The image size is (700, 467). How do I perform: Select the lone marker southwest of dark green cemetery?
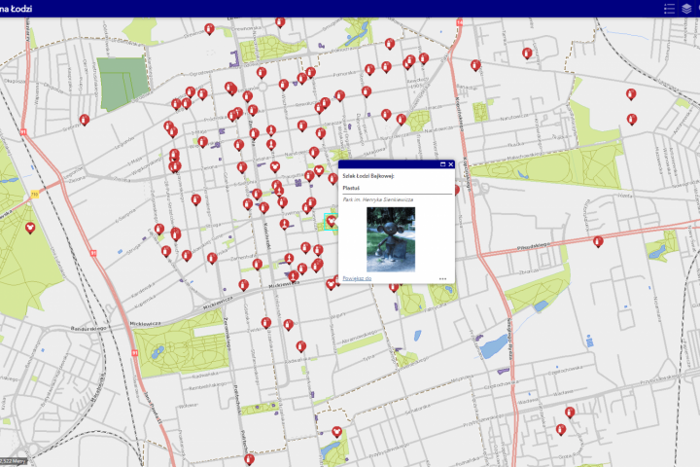tap(85, 120)
